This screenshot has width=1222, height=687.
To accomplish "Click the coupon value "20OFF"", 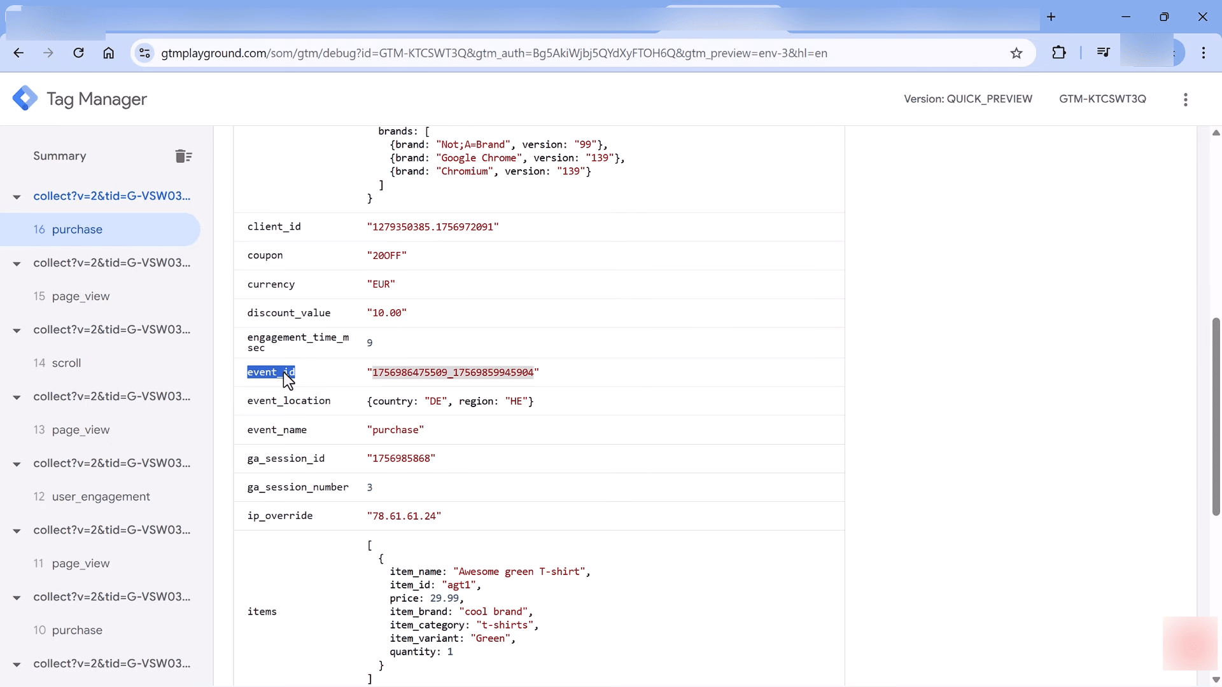I will 386,255.
